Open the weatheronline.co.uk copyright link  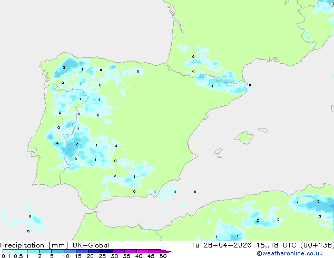(290, 253)
